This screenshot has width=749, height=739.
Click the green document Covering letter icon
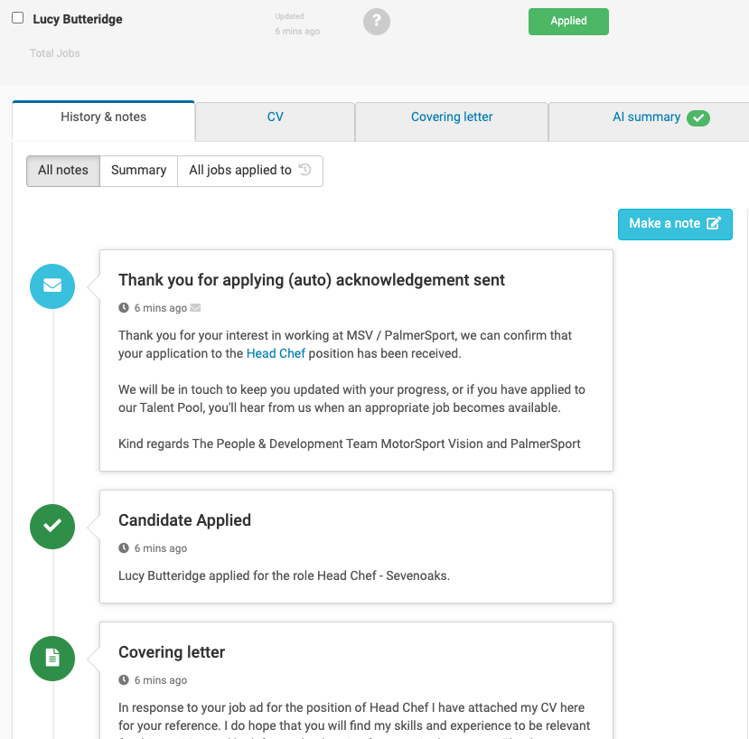(52, 659)
